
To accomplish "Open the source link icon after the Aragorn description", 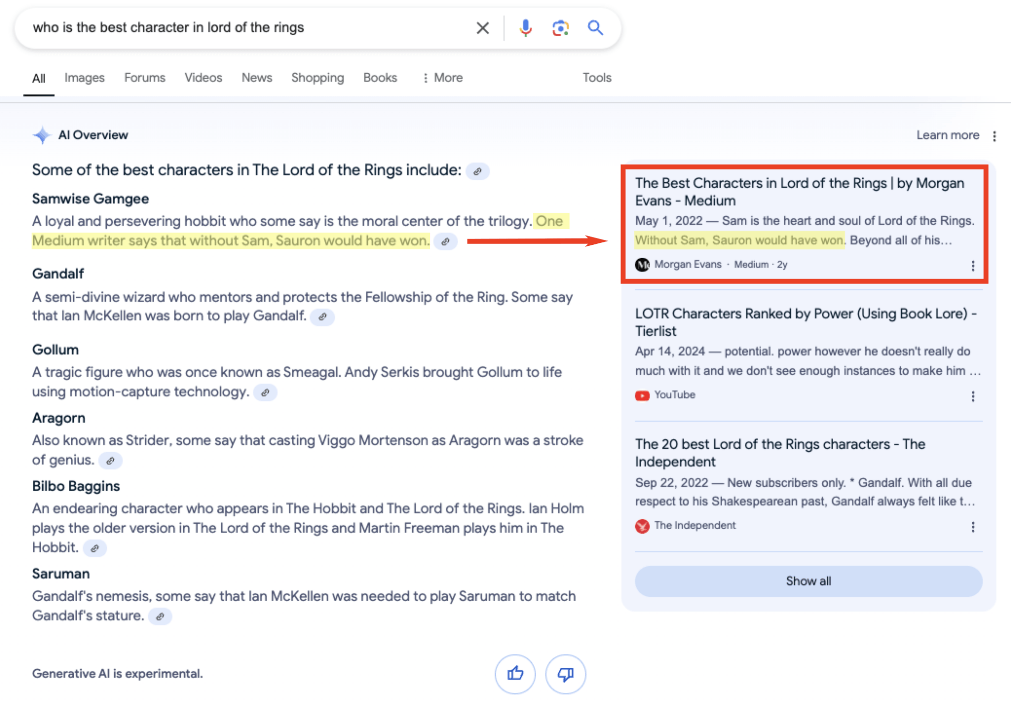I will click(x=110, y=461).
